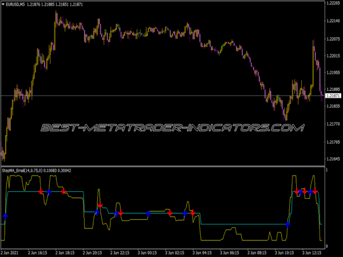Click the leftmost blue up arrow

pos(6,216)
